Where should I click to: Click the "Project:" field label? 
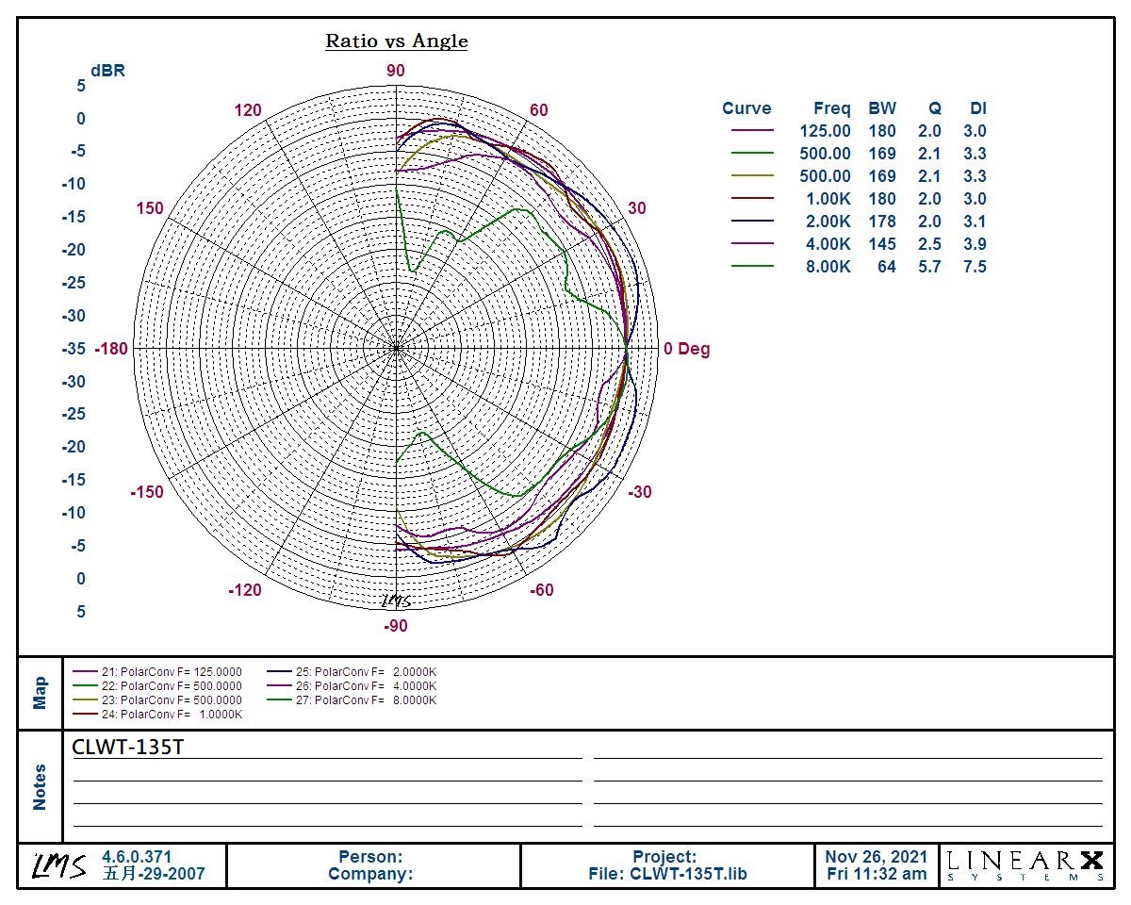tap(664, 857)
